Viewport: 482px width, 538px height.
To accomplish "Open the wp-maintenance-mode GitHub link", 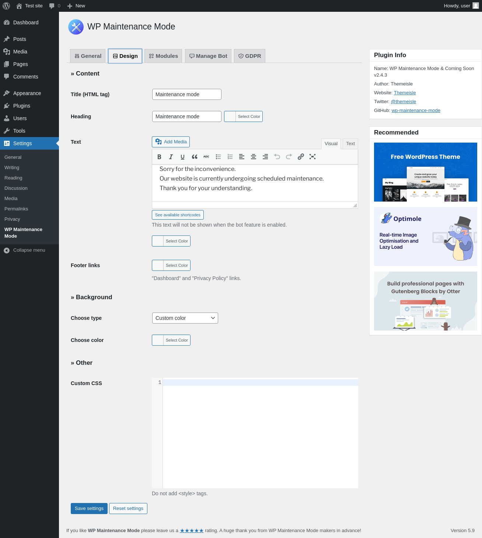I will tap(416, 111).
